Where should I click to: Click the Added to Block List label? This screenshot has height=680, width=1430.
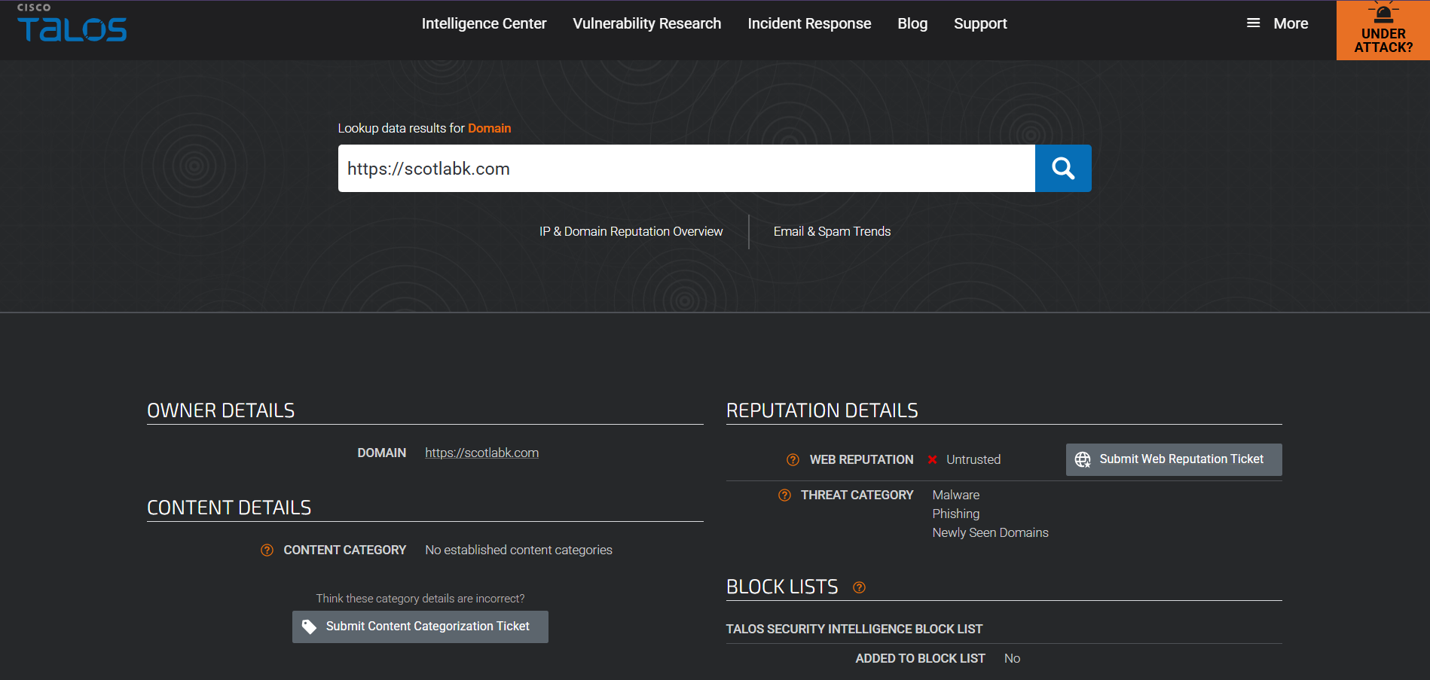[x=920, y=658]
